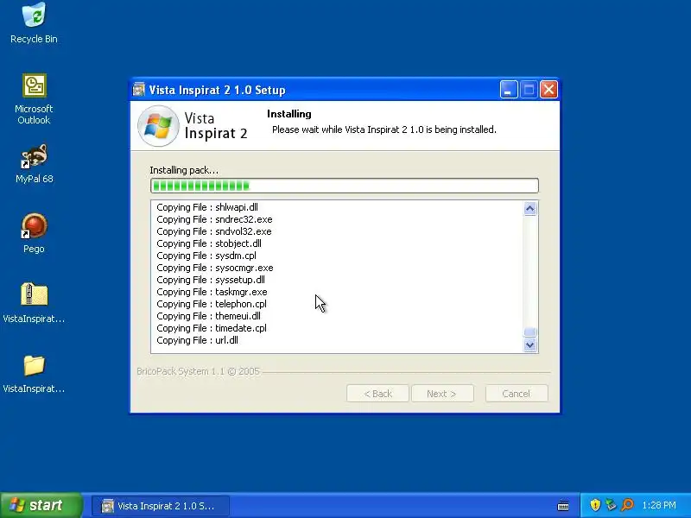
Task: Select log line url.dll
Action: [x=198, y=340]
